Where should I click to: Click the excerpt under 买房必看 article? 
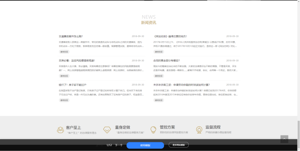(101, 68)
